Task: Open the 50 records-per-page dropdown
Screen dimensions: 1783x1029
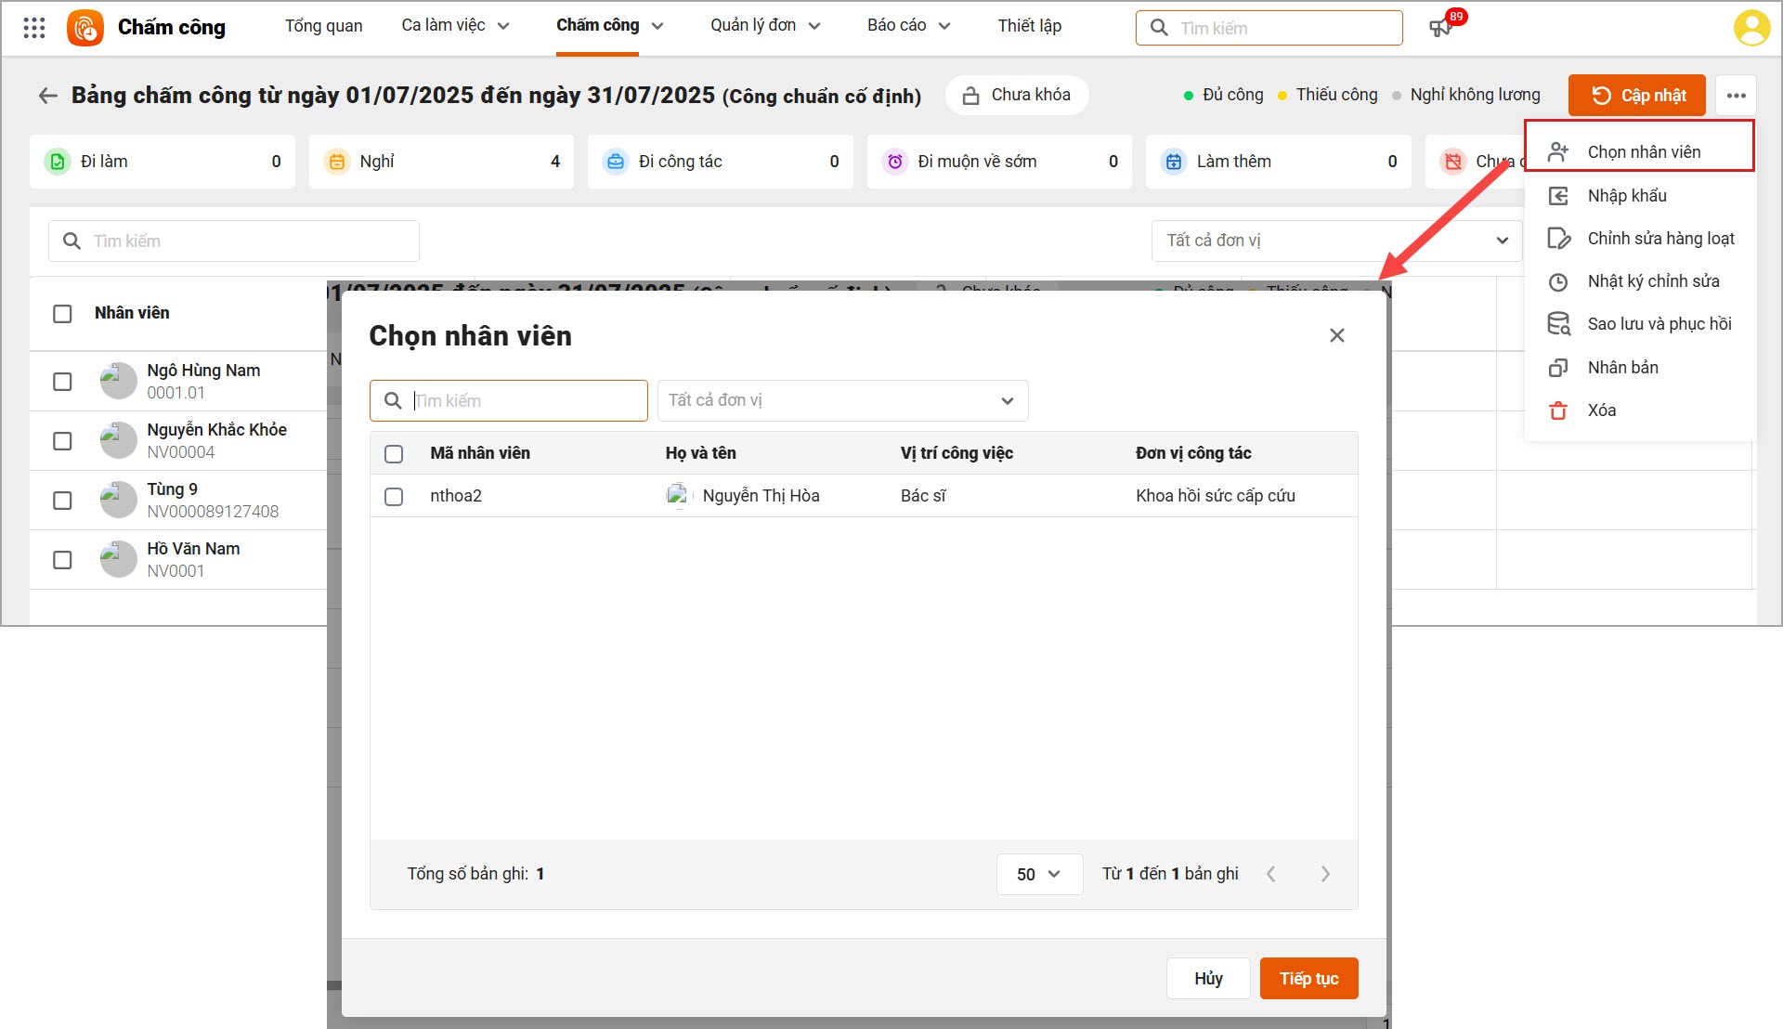Action: coord(1038,874)
